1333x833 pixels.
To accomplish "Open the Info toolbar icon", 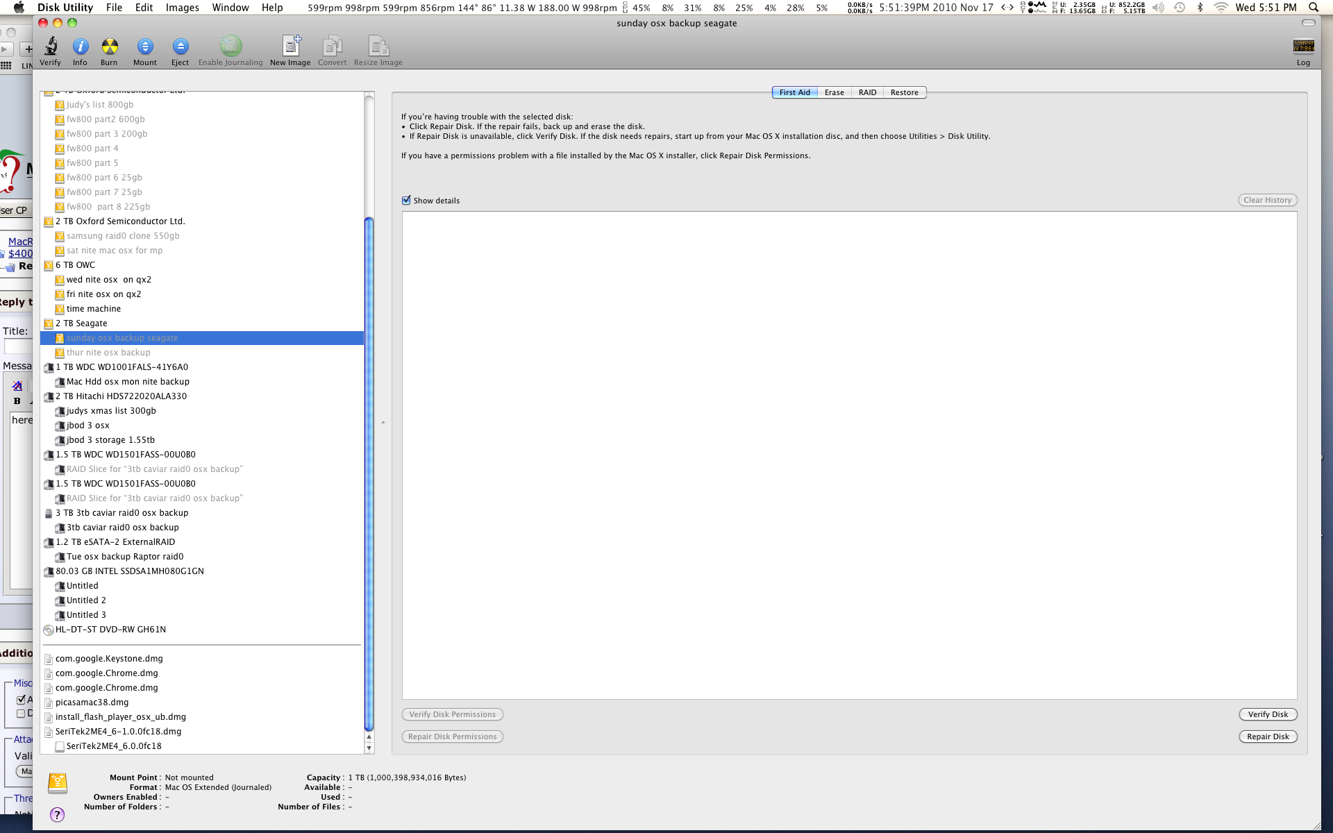I will click(81, 47).
